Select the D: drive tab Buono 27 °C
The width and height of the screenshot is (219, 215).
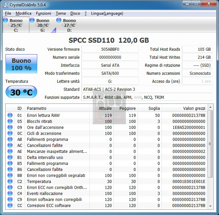tap(69, 25)
